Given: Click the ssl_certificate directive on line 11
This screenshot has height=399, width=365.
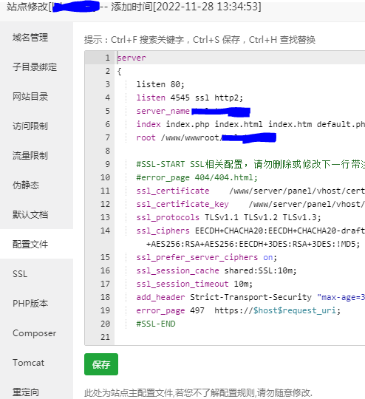Looking at the screenshot, I should [173, 191].
